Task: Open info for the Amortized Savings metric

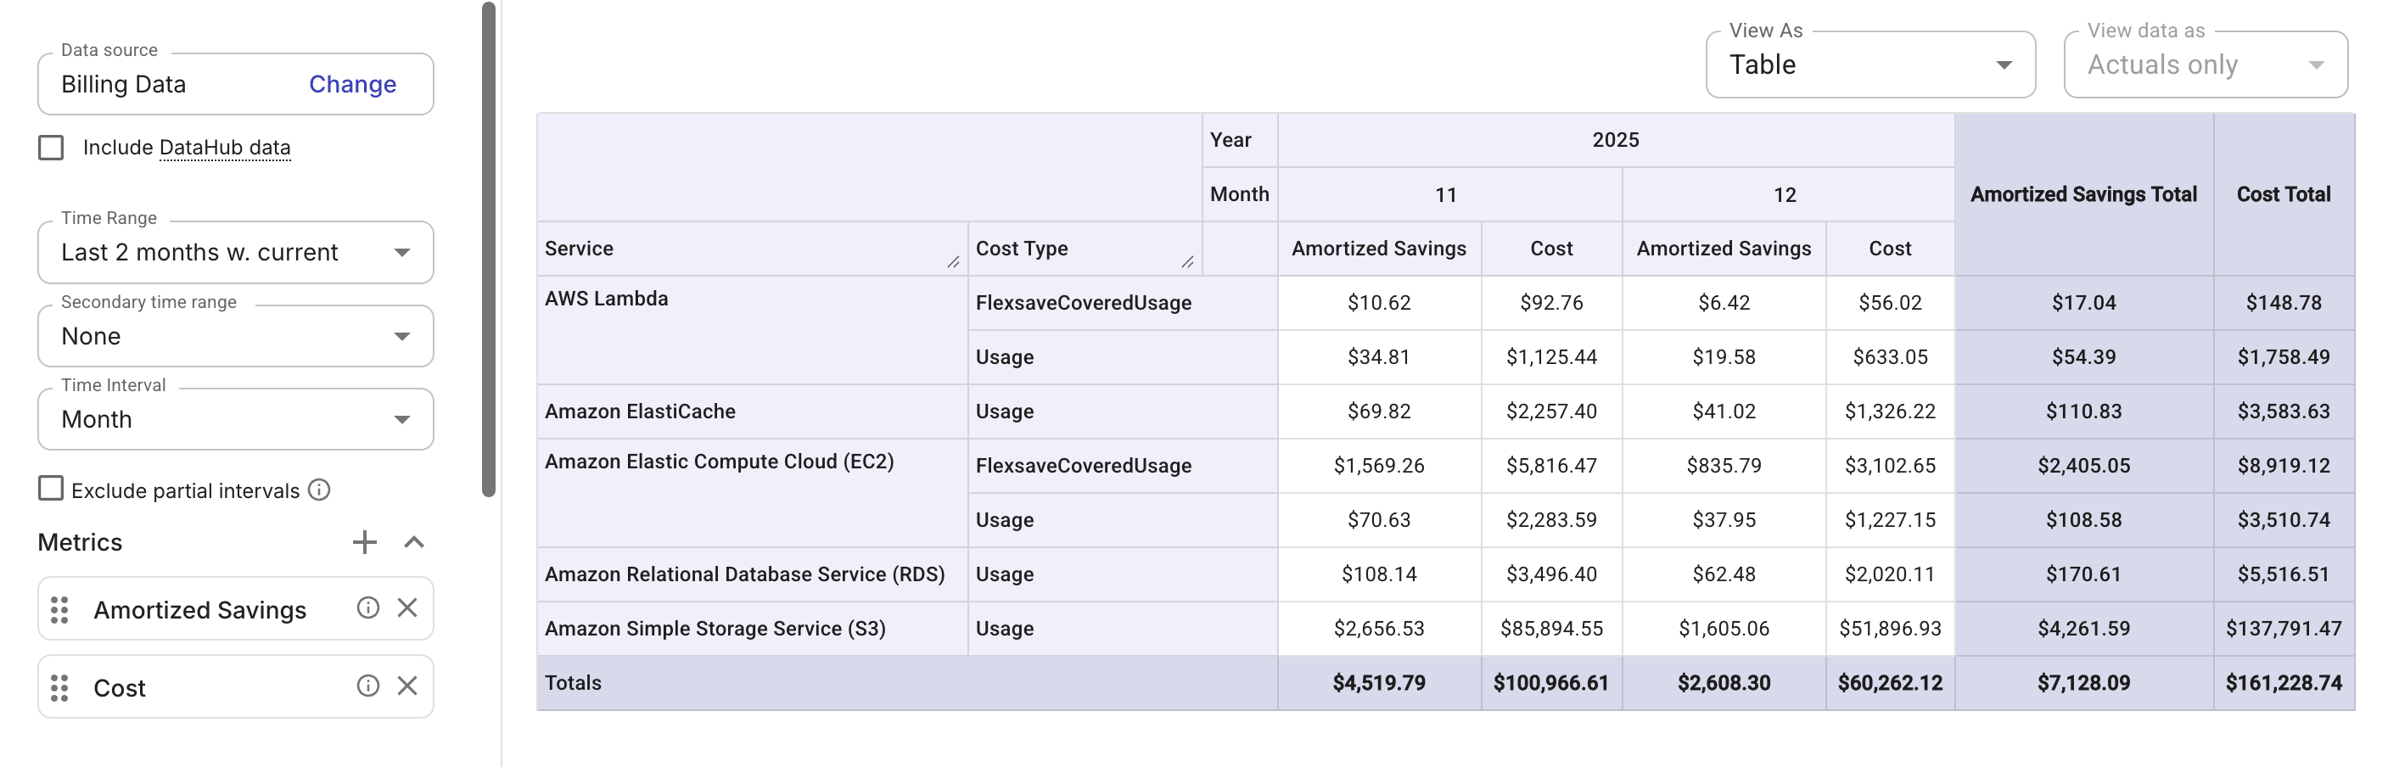Action: 367,608
